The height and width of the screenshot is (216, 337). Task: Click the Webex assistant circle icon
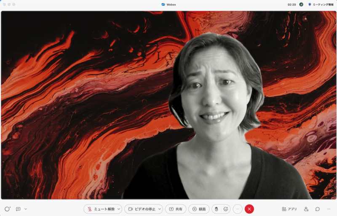click(7, 209)
